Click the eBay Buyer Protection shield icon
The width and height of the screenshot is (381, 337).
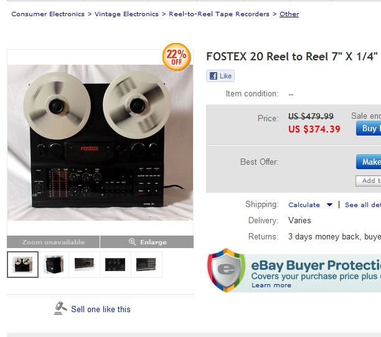coord(227,271)
